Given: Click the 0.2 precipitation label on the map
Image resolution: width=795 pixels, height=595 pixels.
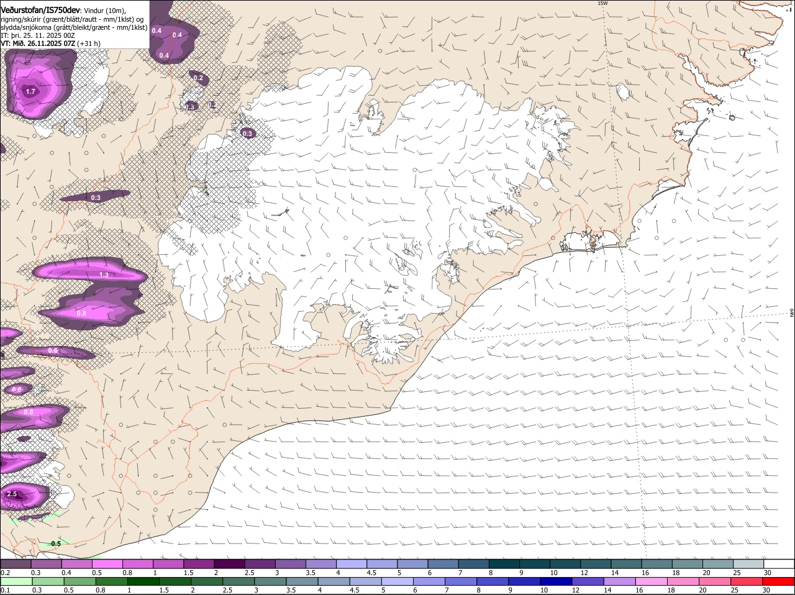Looking at the screenshot, I should (198, 78).
